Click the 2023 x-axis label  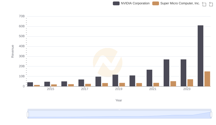(x=187, y=89)
